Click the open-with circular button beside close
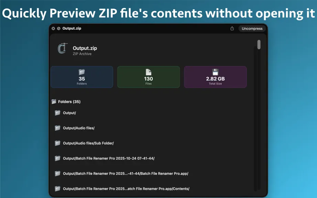The height and width of the screenshot is (198, 317). [x=59, y=29]
